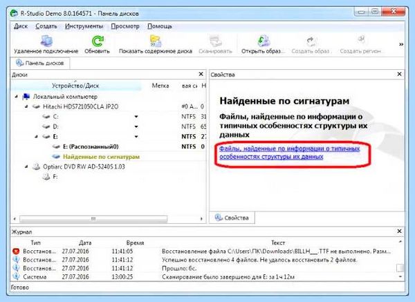415x302 pixels.
Task: Select the Прошло: 6с log entry
Action: pos(204,268)
